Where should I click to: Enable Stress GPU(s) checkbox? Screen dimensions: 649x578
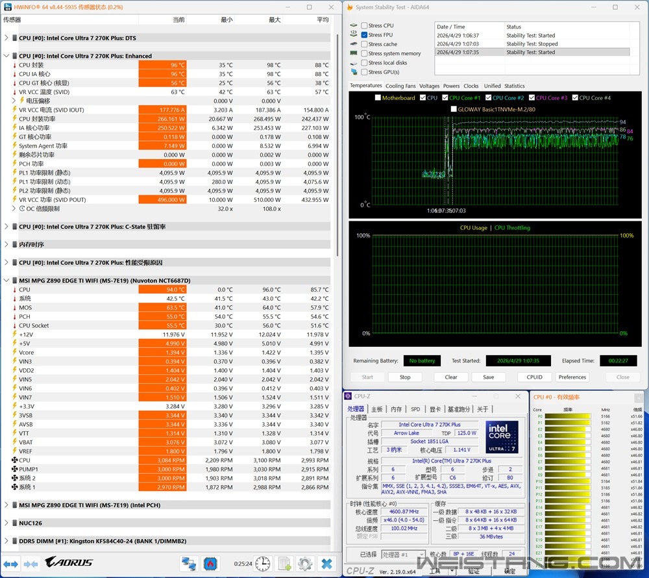(364, 72)
